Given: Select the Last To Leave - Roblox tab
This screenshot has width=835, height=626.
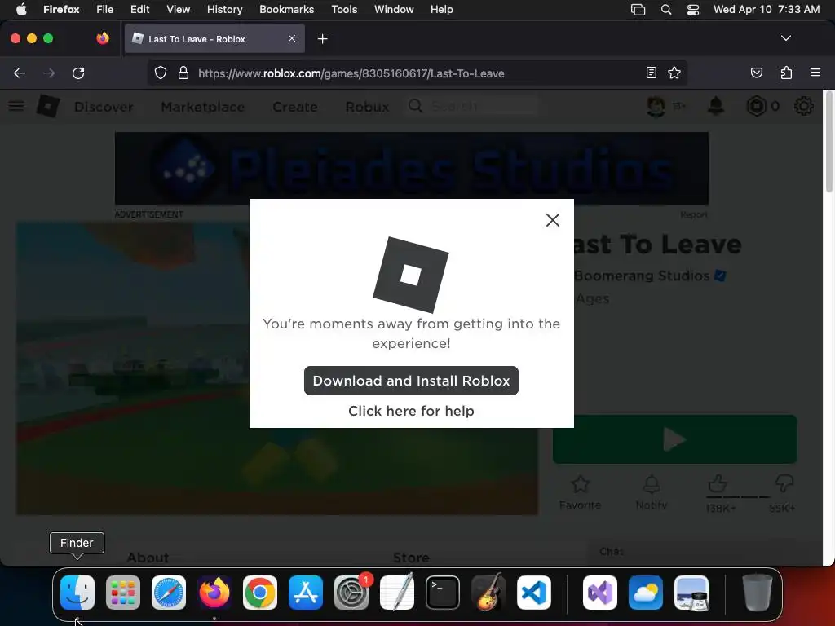Looking at the screenshot, I should point(214,38).
